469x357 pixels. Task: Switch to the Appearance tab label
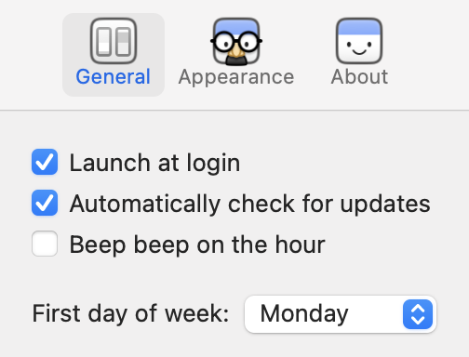click(x=236, y=77)
